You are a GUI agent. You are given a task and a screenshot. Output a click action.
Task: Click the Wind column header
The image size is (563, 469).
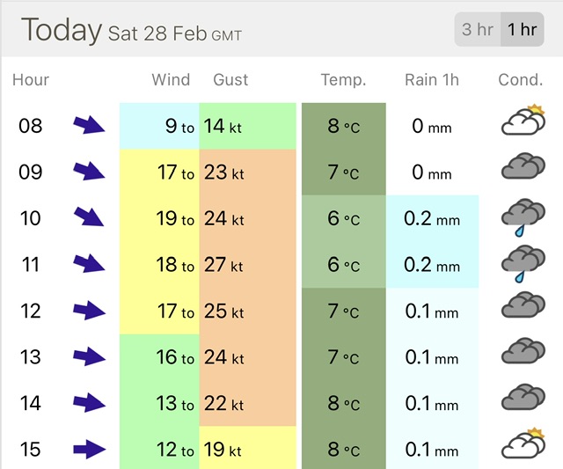pyautogui.click(x=171, y=80)
